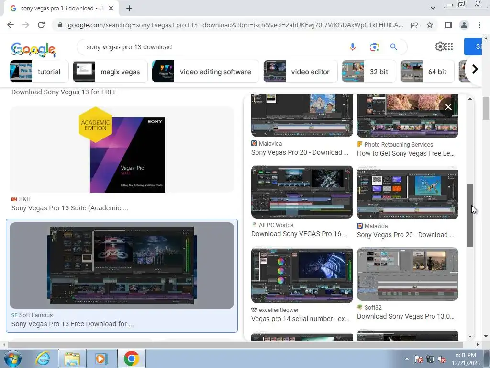Screen dimensions: 490x368
Task: Open the Chrome profile icon
Action: tap(464, 25)
